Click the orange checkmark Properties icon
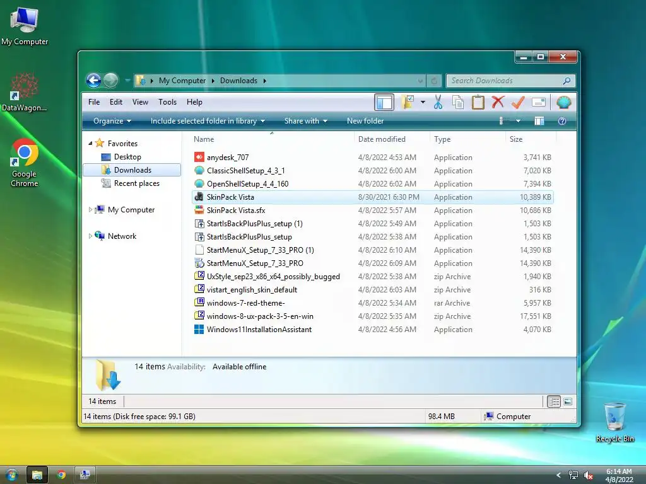Viewport: 646px width, 484px height. [518, 102]
